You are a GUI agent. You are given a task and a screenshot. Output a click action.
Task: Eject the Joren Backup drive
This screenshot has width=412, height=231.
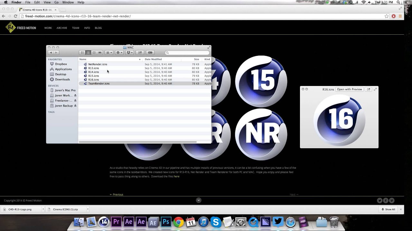point(75,106)
